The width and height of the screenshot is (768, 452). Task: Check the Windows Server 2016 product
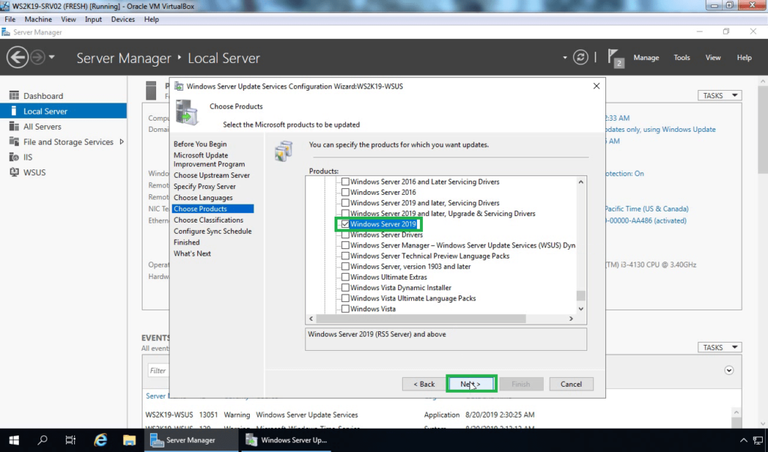(x=345, y=193)
